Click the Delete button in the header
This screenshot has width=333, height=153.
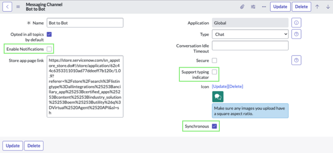301,7
